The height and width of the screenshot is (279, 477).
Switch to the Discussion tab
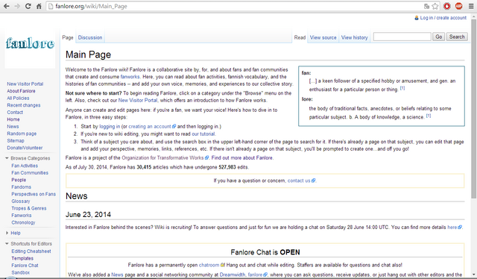[90, 37]
